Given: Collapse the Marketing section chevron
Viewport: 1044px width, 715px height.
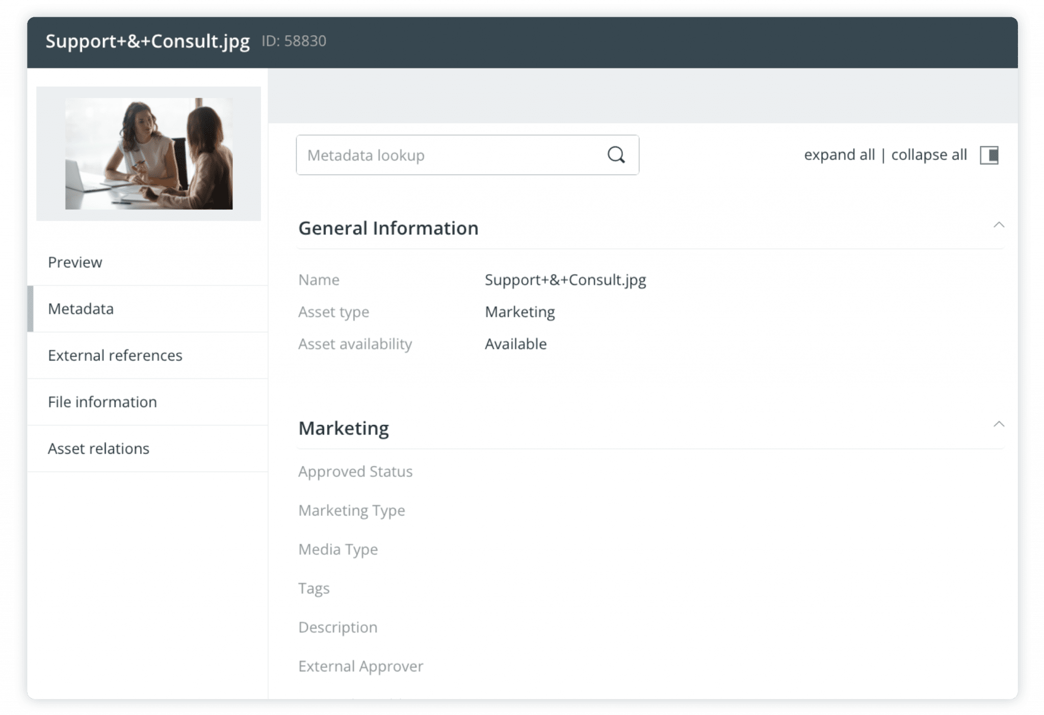Looking at the screenshot, I should coord(998,424).
